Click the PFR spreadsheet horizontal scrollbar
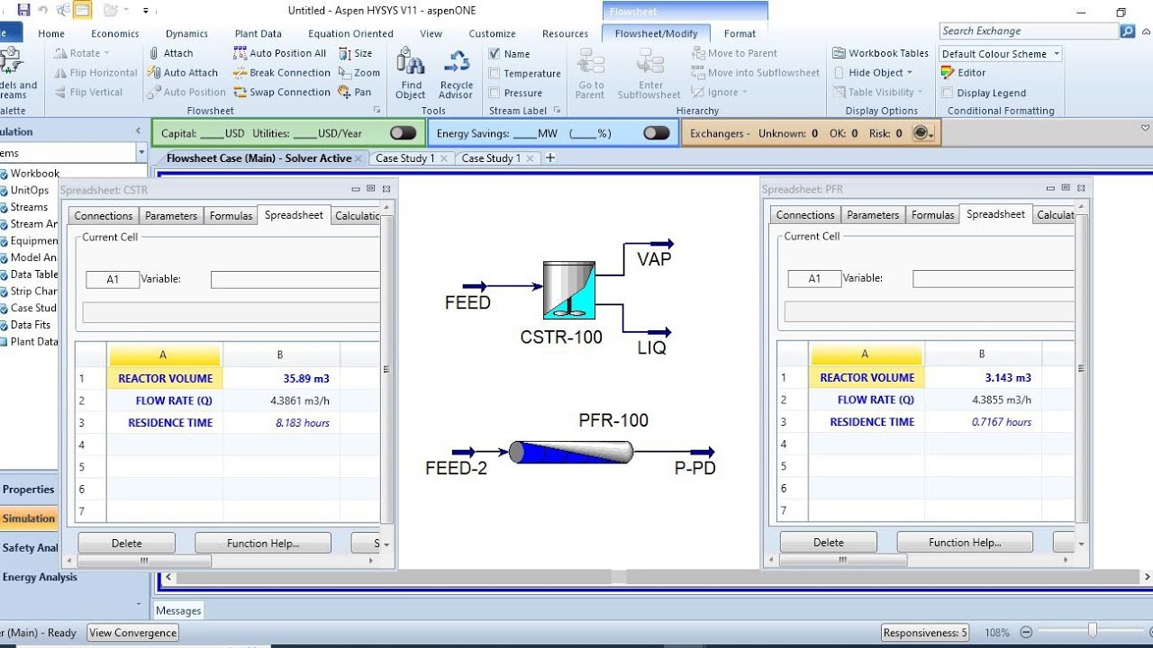Viewport: 1153px width, 648px height. click(x=844, y=560)
